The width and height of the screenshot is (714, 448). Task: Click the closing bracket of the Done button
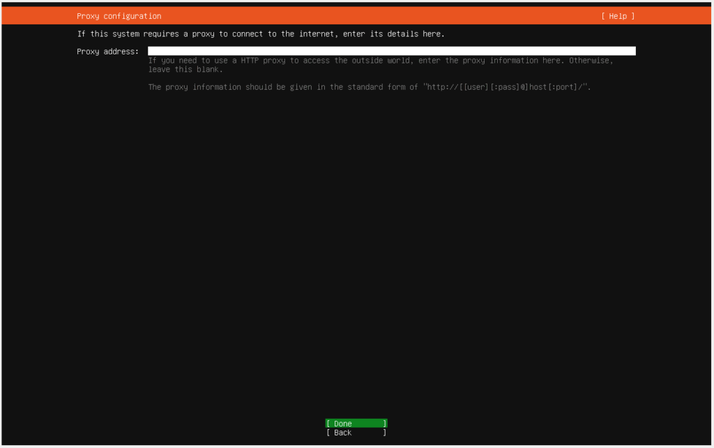tap(384, 424)
